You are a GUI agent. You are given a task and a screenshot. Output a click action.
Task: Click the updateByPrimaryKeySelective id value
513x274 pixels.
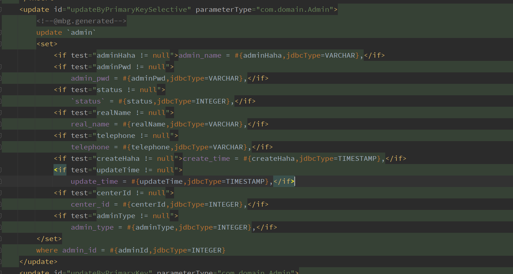point(129,9)
